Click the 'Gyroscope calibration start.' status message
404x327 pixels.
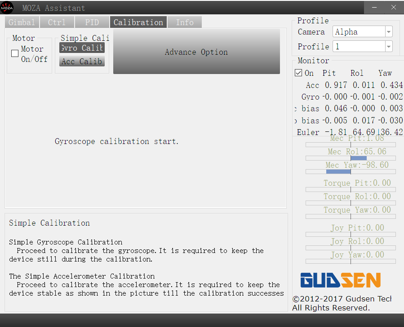[116, 141]
